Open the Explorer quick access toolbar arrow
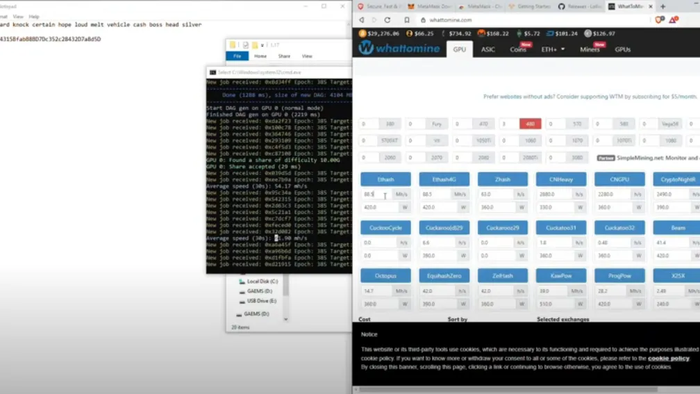The width and height of the screenshot is (700, 394). click(262, 45)
